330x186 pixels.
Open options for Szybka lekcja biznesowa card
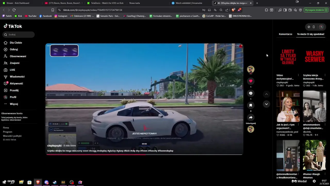[325, 75]
